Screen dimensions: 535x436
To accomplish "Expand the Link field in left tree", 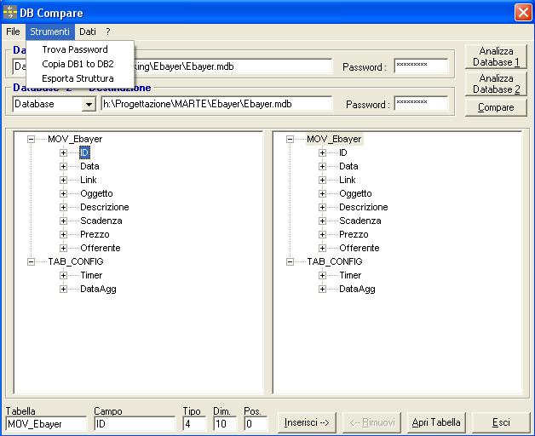I will coord(64,180).
